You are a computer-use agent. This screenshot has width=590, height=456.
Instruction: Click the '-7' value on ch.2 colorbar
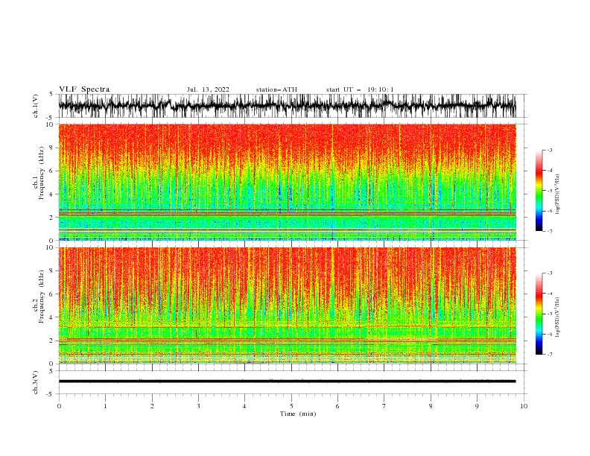click(x=549, y=354)
